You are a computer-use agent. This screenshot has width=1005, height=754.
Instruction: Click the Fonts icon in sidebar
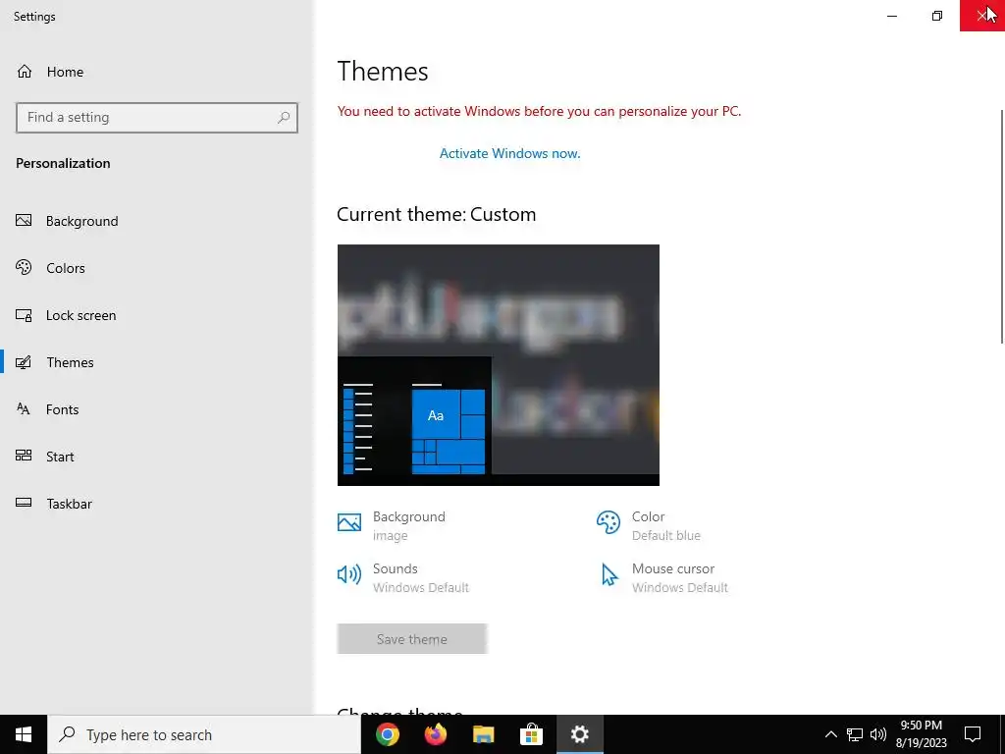coord(24,409)
